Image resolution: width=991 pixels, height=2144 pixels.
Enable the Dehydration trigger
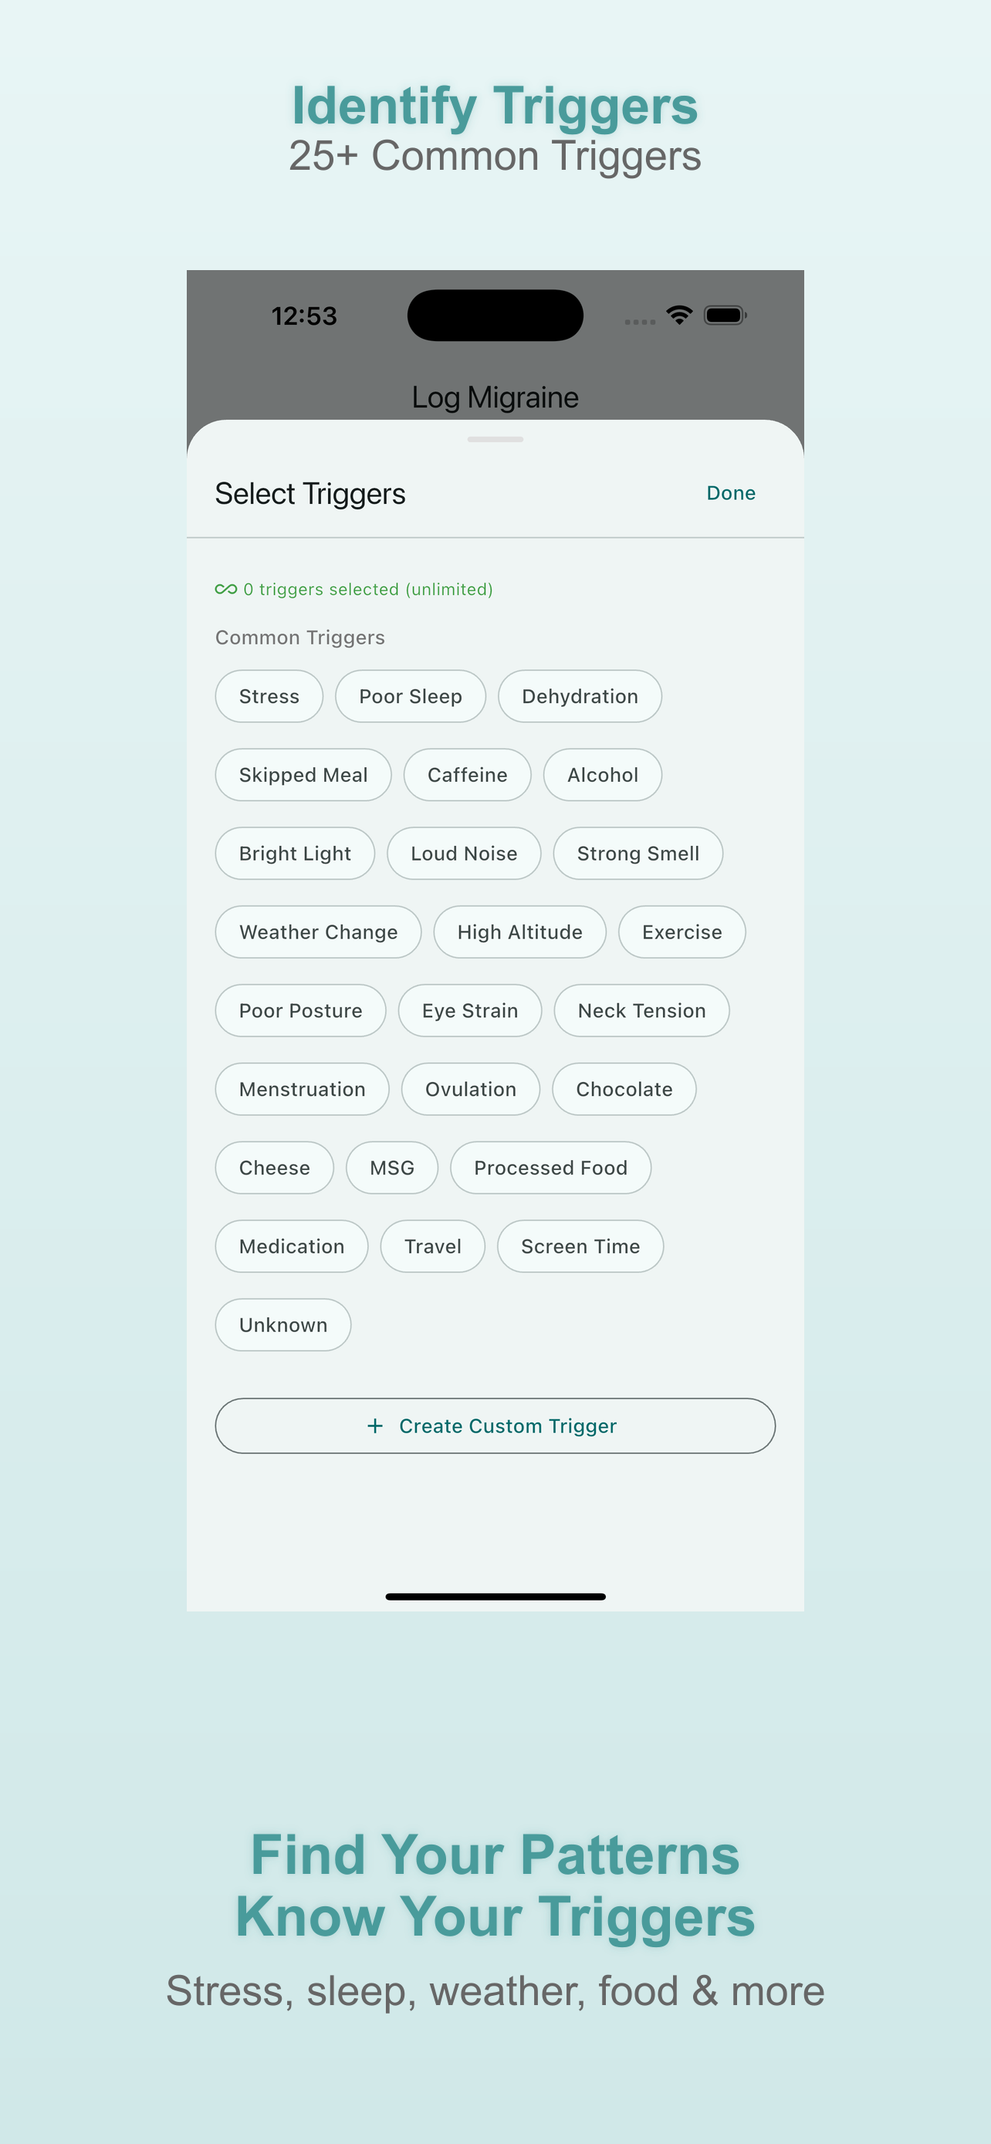579,697
